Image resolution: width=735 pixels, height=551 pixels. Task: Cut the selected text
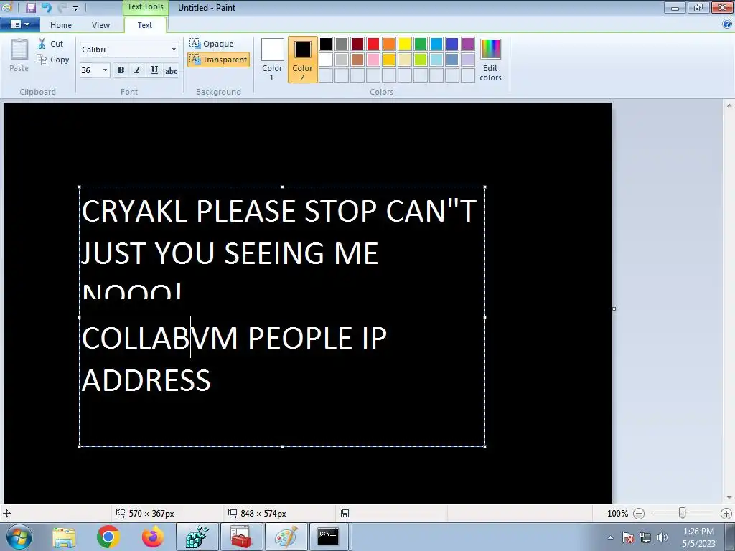coord(51,44)
